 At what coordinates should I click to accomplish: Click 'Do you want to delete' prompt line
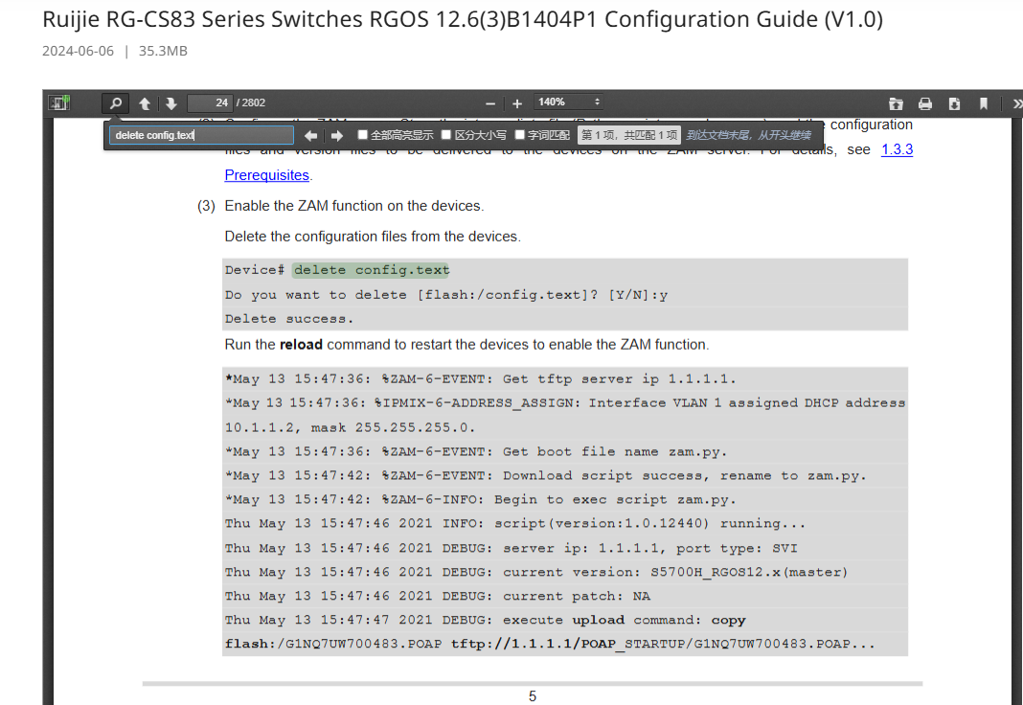pos(446,295)
